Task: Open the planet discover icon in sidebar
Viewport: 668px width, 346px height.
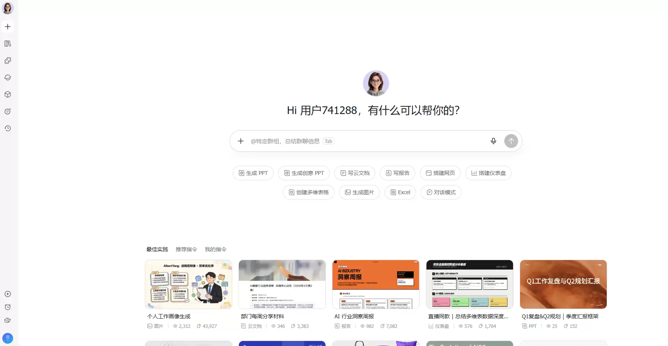Action: point(8,77)
